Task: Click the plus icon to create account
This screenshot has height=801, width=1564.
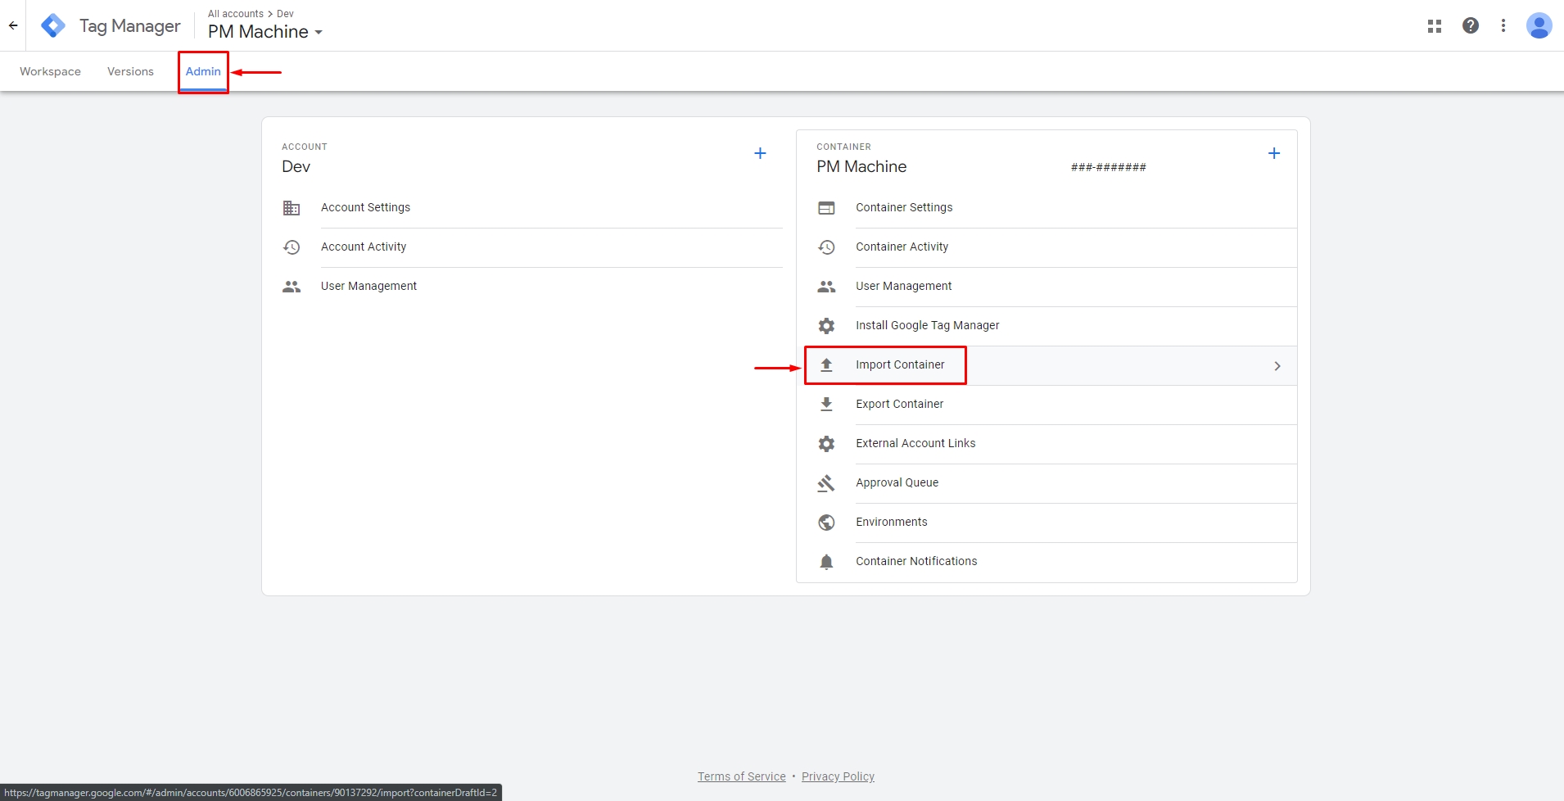Action: tap(760, 153)
